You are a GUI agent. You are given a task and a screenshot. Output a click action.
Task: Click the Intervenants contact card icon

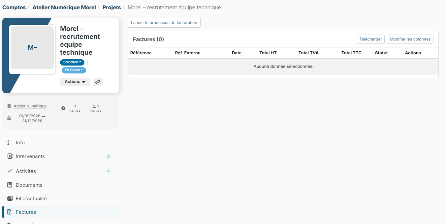point(10,156)
